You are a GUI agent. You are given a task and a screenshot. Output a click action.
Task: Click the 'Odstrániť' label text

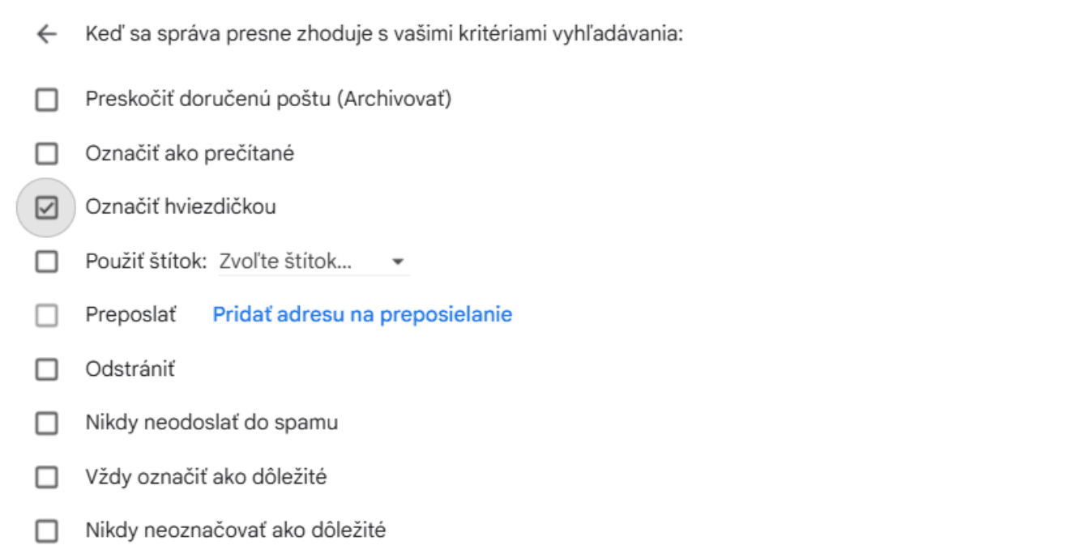pyautogui.click(x=130, y=369)
